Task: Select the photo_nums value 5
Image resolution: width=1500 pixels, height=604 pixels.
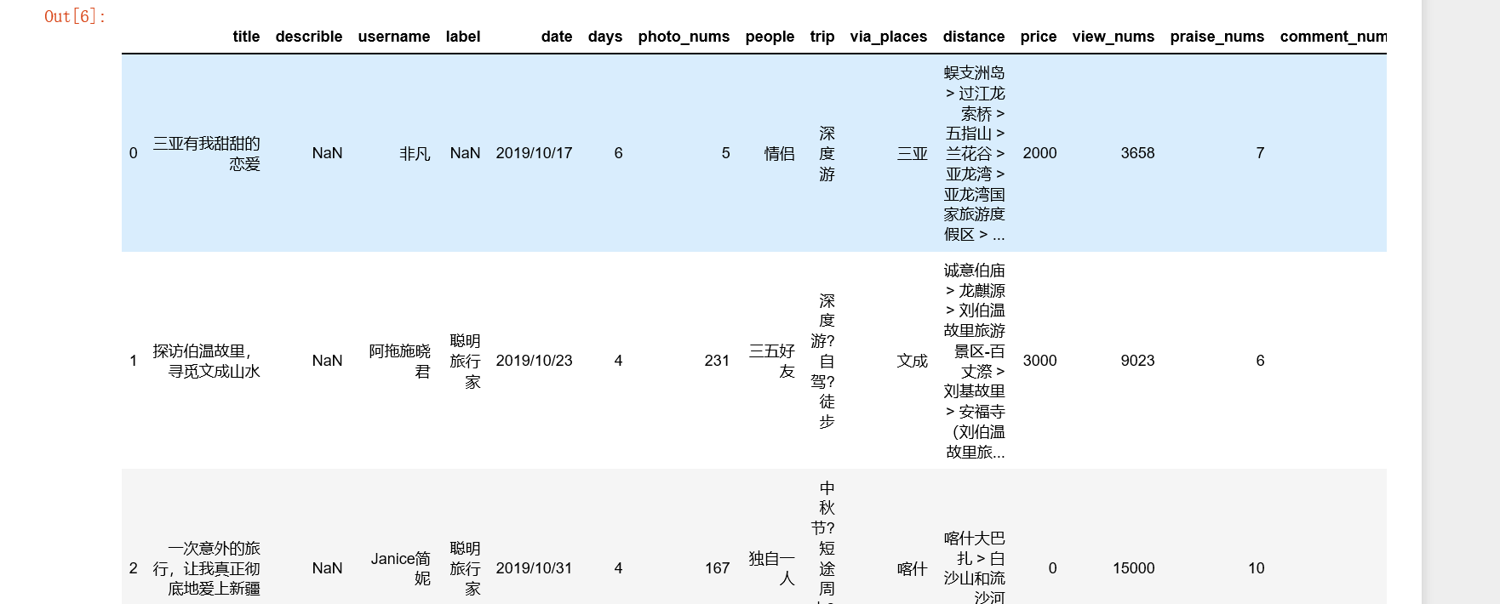Action: (725, 153)
